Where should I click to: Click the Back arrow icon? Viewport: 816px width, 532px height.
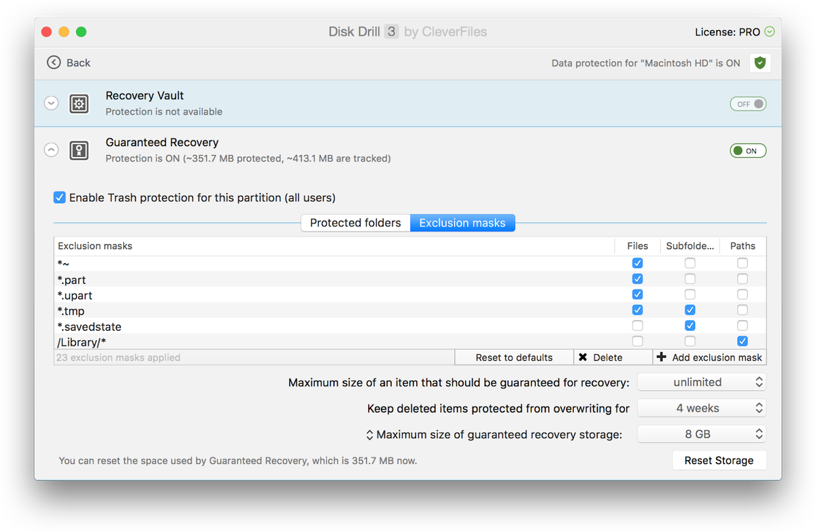[x=54, y=63]
